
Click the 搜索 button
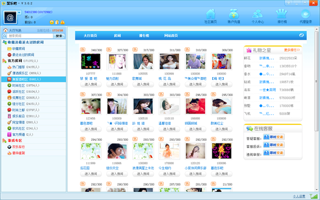(x=59, y=36)
